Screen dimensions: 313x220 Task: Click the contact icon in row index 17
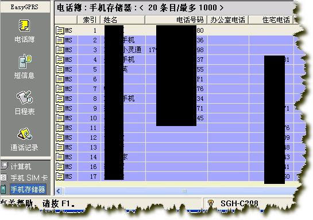60,176
